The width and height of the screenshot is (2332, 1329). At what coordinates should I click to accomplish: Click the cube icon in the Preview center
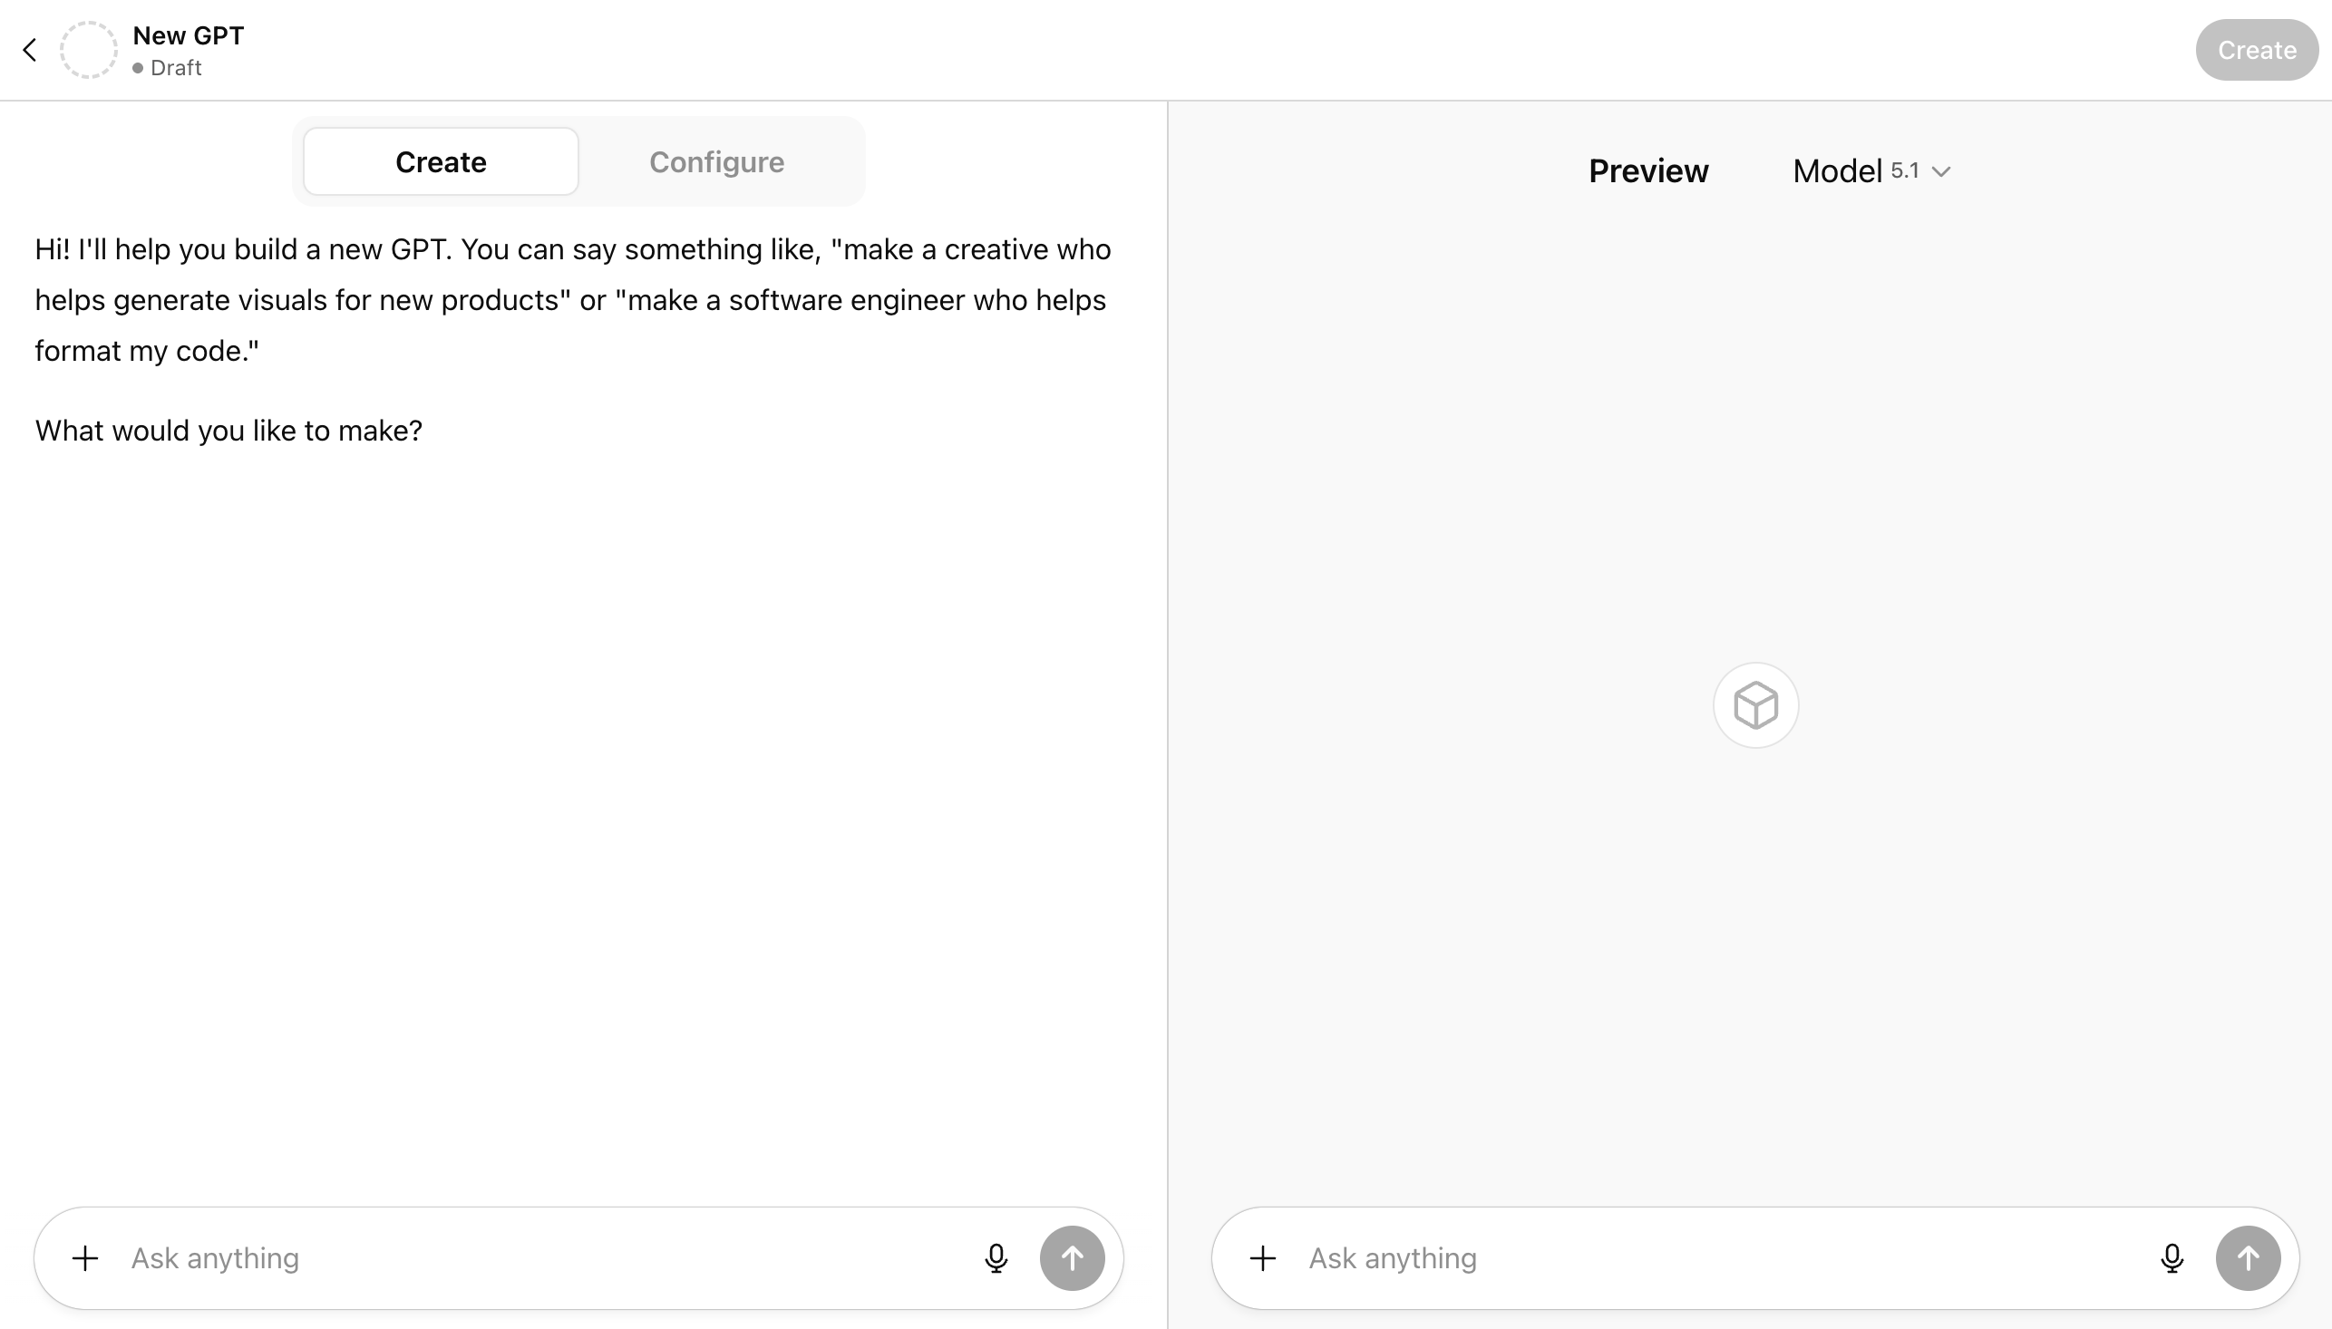(1755, 704)
